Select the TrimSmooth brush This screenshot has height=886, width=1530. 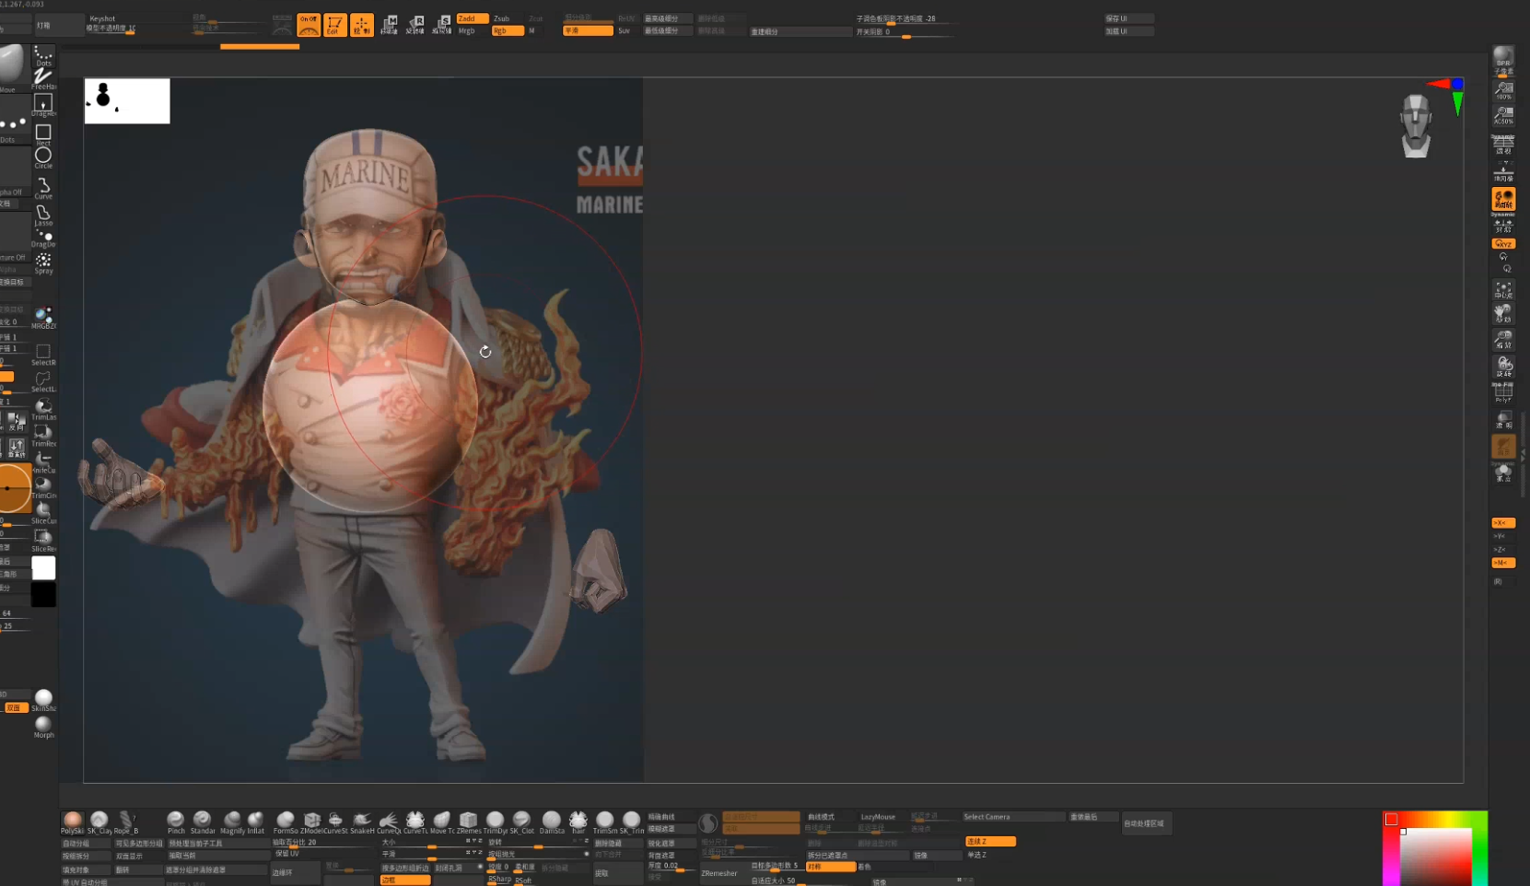[605, 822]
